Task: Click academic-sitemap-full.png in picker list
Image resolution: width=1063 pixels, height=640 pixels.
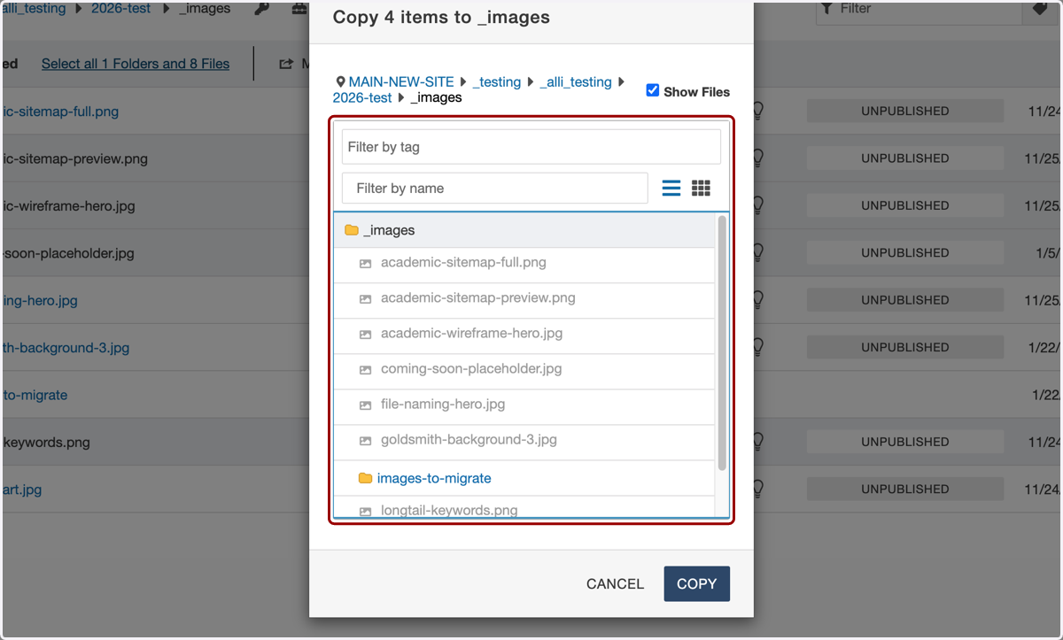Action: (x=463, y=263)
